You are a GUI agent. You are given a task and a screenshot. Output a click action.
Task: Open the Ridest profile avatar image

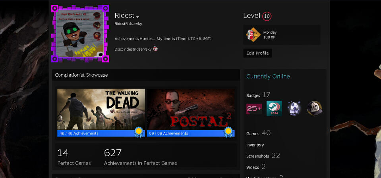(x=80, y=33)
